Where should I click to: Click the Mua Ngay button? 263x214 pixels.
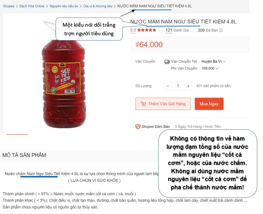point(209,104)
